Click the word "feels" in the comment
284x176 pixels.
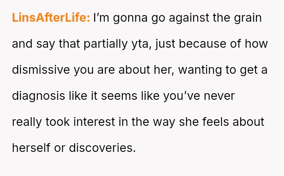click(x=215, y=122)
